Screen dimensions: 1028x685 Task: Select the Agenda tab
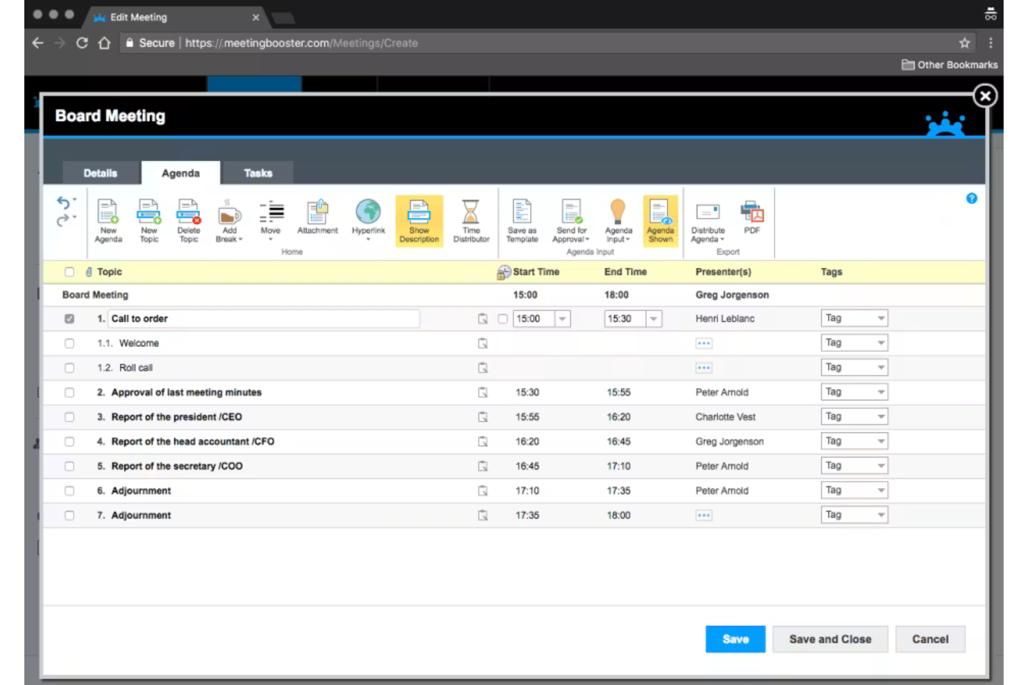(181, 174)
